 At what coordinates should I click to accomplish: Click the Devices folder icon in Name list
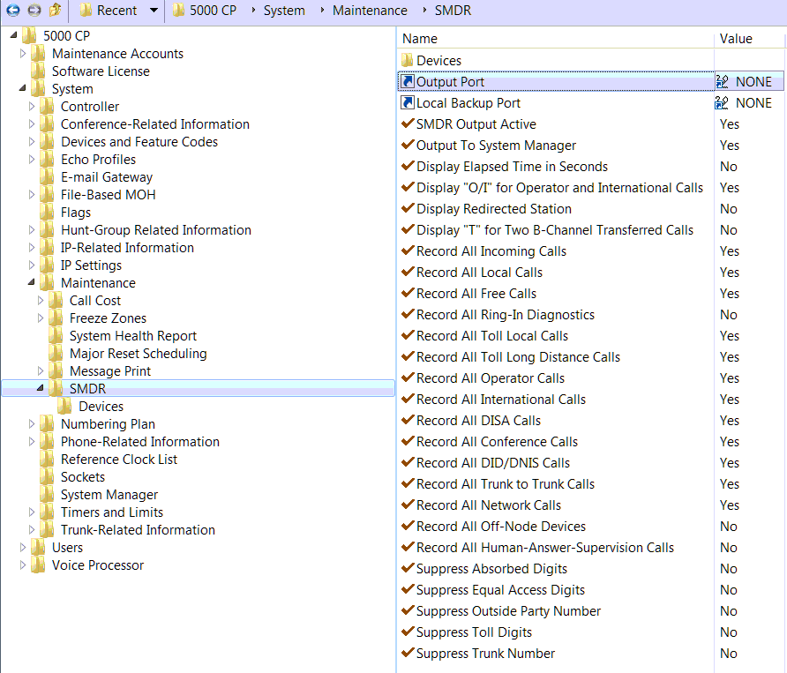click(407, 60)
